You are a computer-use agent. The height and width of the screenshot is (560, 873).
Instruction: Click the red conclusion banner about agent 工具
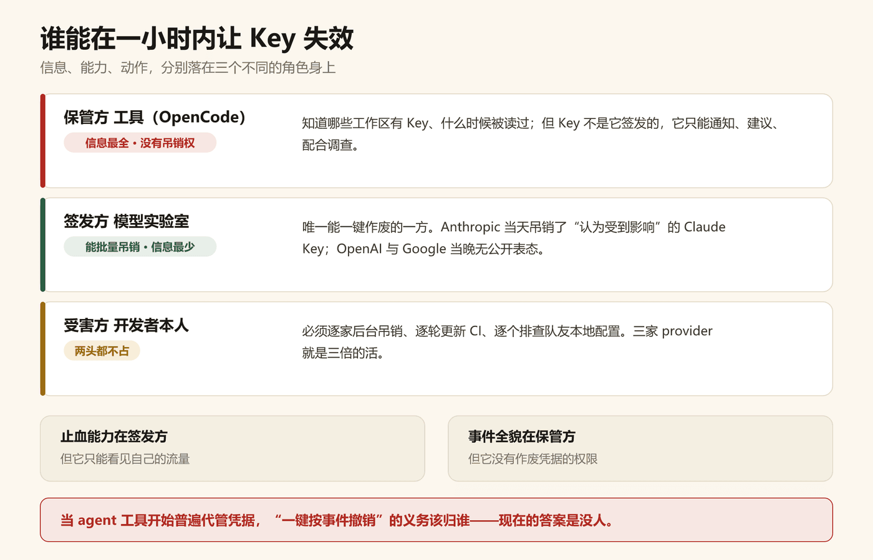436,520
